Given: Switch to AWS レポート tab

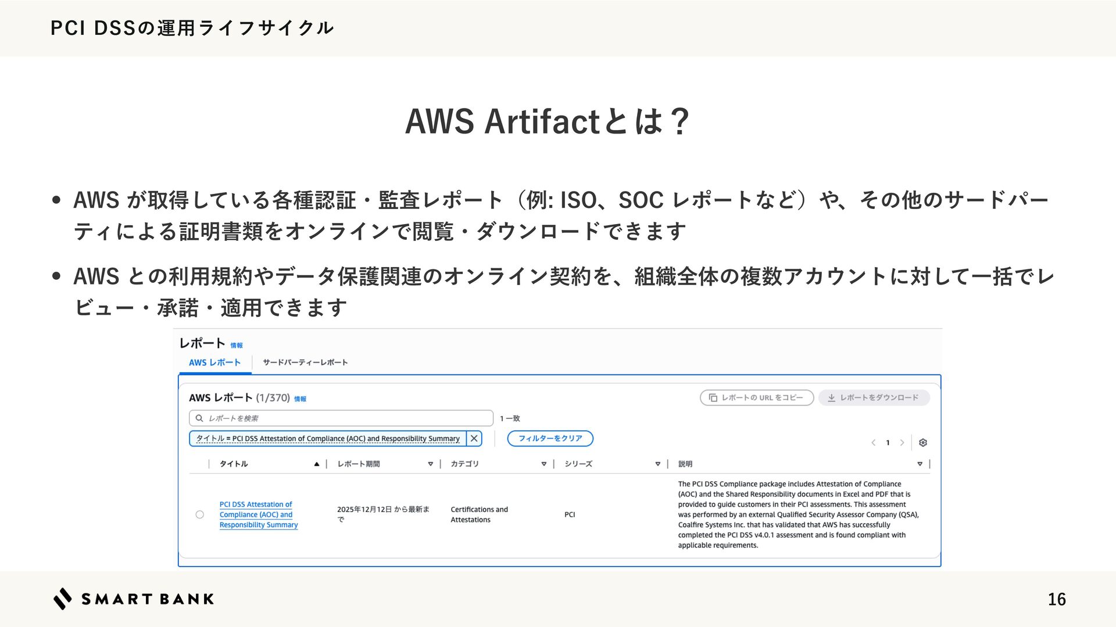Looking at the screenshot, I should click(x=214, y=362).
